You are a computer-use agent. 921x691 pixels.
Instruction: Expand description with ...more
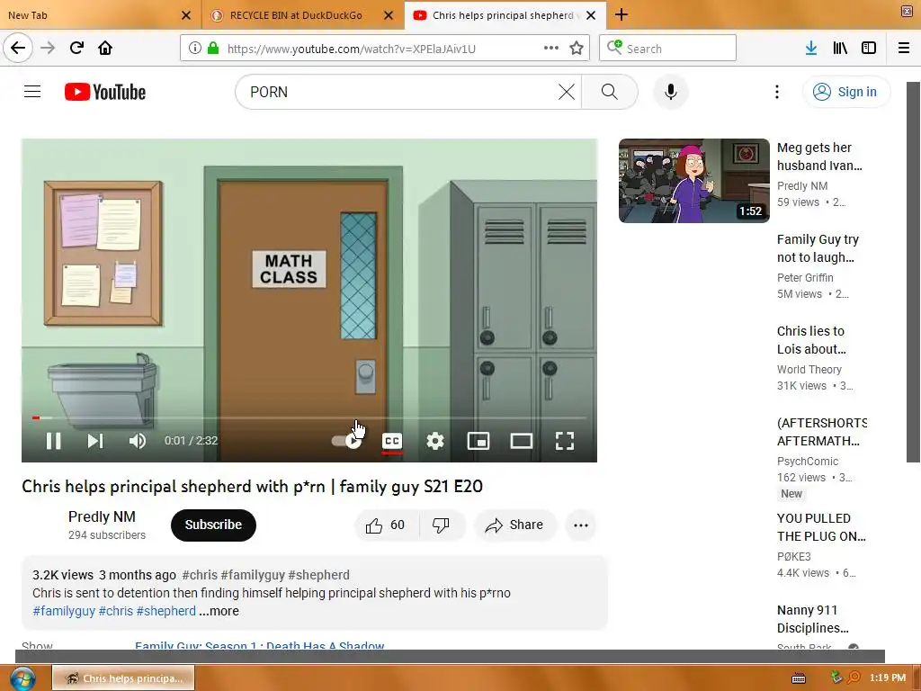pyautogui.click(x=219, y=611)
